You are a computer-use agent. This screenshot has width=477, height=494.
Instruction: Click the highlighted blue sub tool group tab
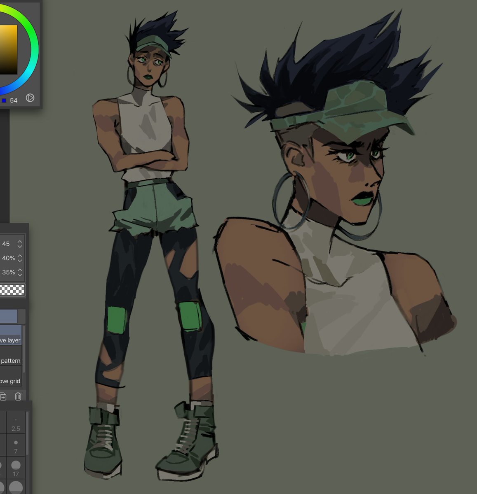9,317
